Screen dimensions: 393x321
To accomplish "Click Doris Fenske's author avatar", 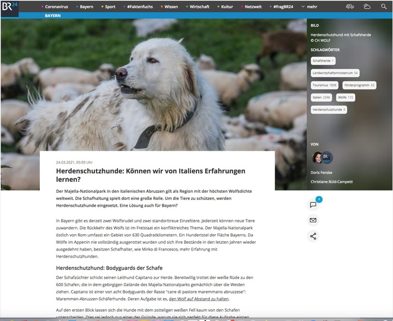I will (318, 157).
